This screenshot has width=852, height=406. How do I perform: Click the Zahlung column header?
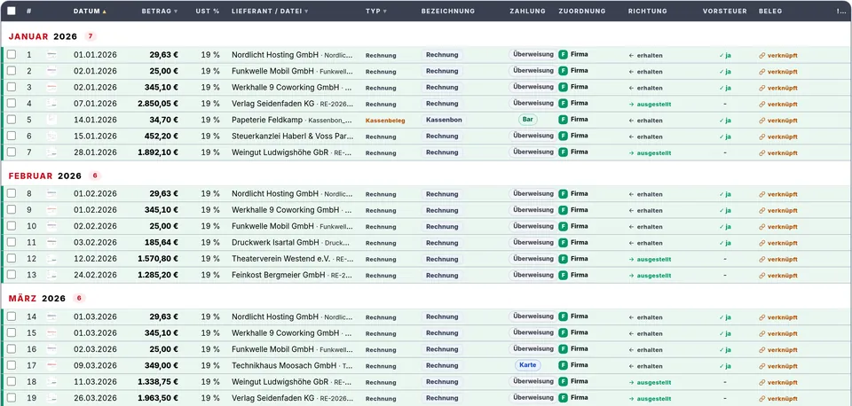coord(527,11)
